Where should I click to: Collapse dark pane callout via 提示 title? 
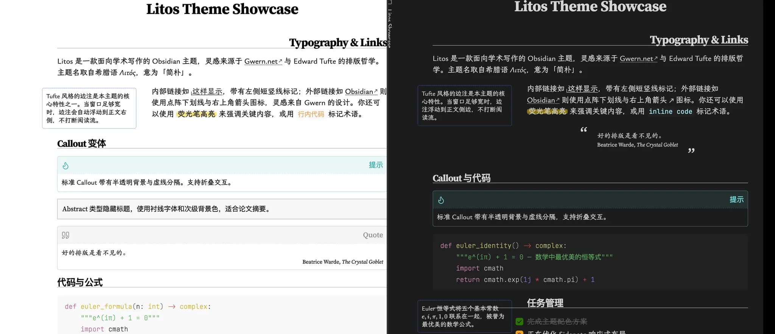(x=736, y=199)
